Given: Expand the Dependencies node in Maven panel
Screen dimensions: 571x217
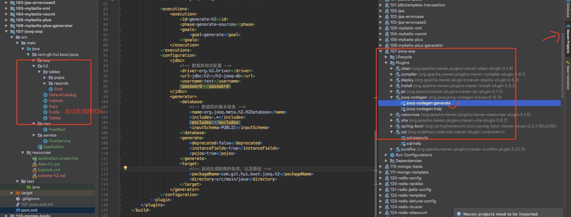Looking at the screenshot, I should click(x=386, y=161).
